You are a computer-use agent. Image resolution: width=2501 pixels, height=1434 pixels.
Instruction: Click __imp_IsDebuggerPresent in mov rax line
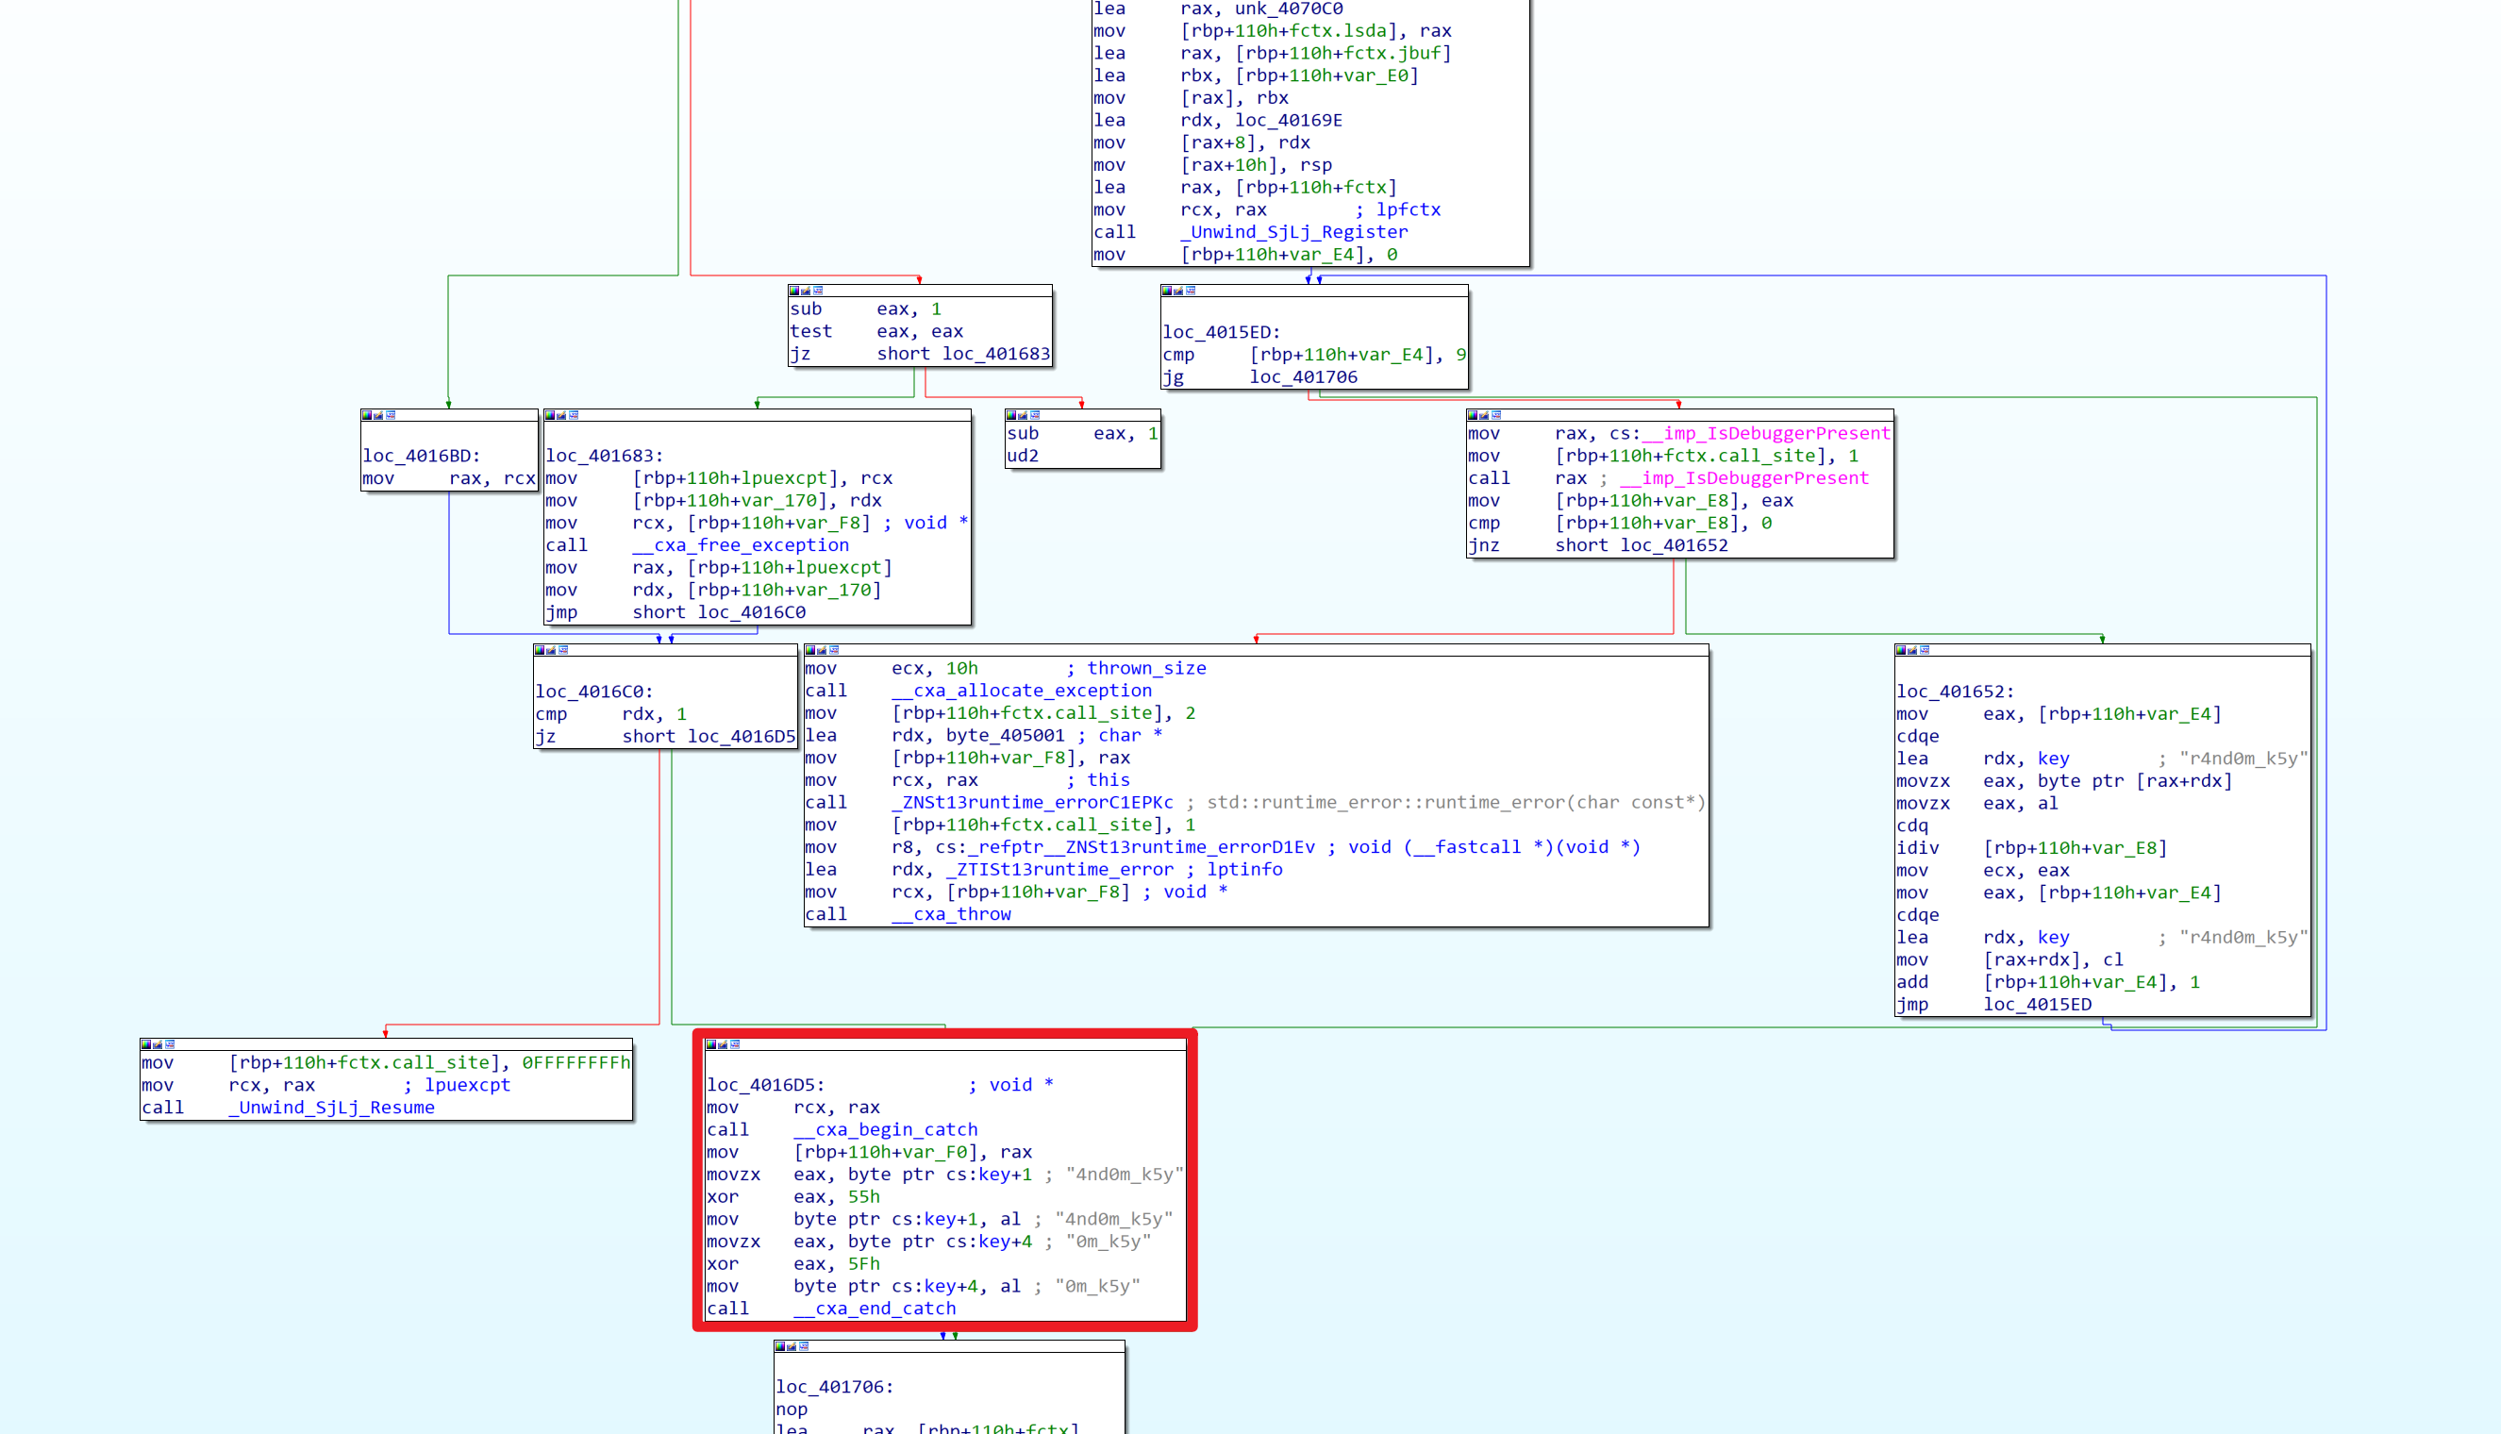(1765, 433)
